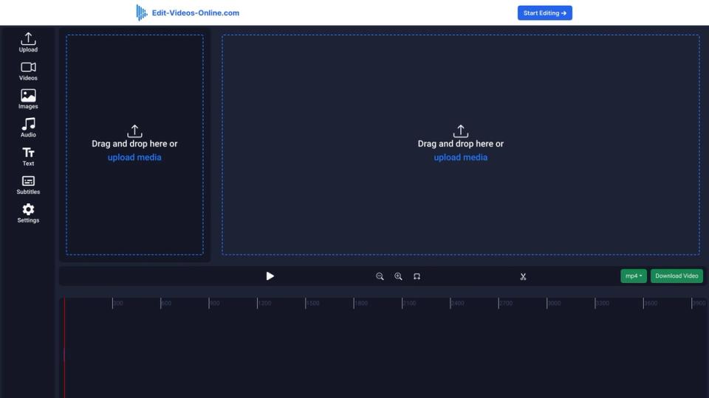Open the Subtitles panel

(x=28, y=185)
